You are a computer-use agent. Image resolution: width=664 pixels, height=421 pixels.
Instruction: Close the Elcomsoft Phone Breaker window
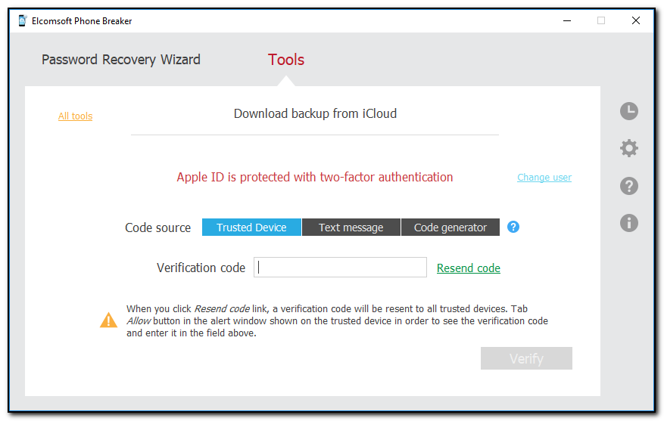pos(636,21)
